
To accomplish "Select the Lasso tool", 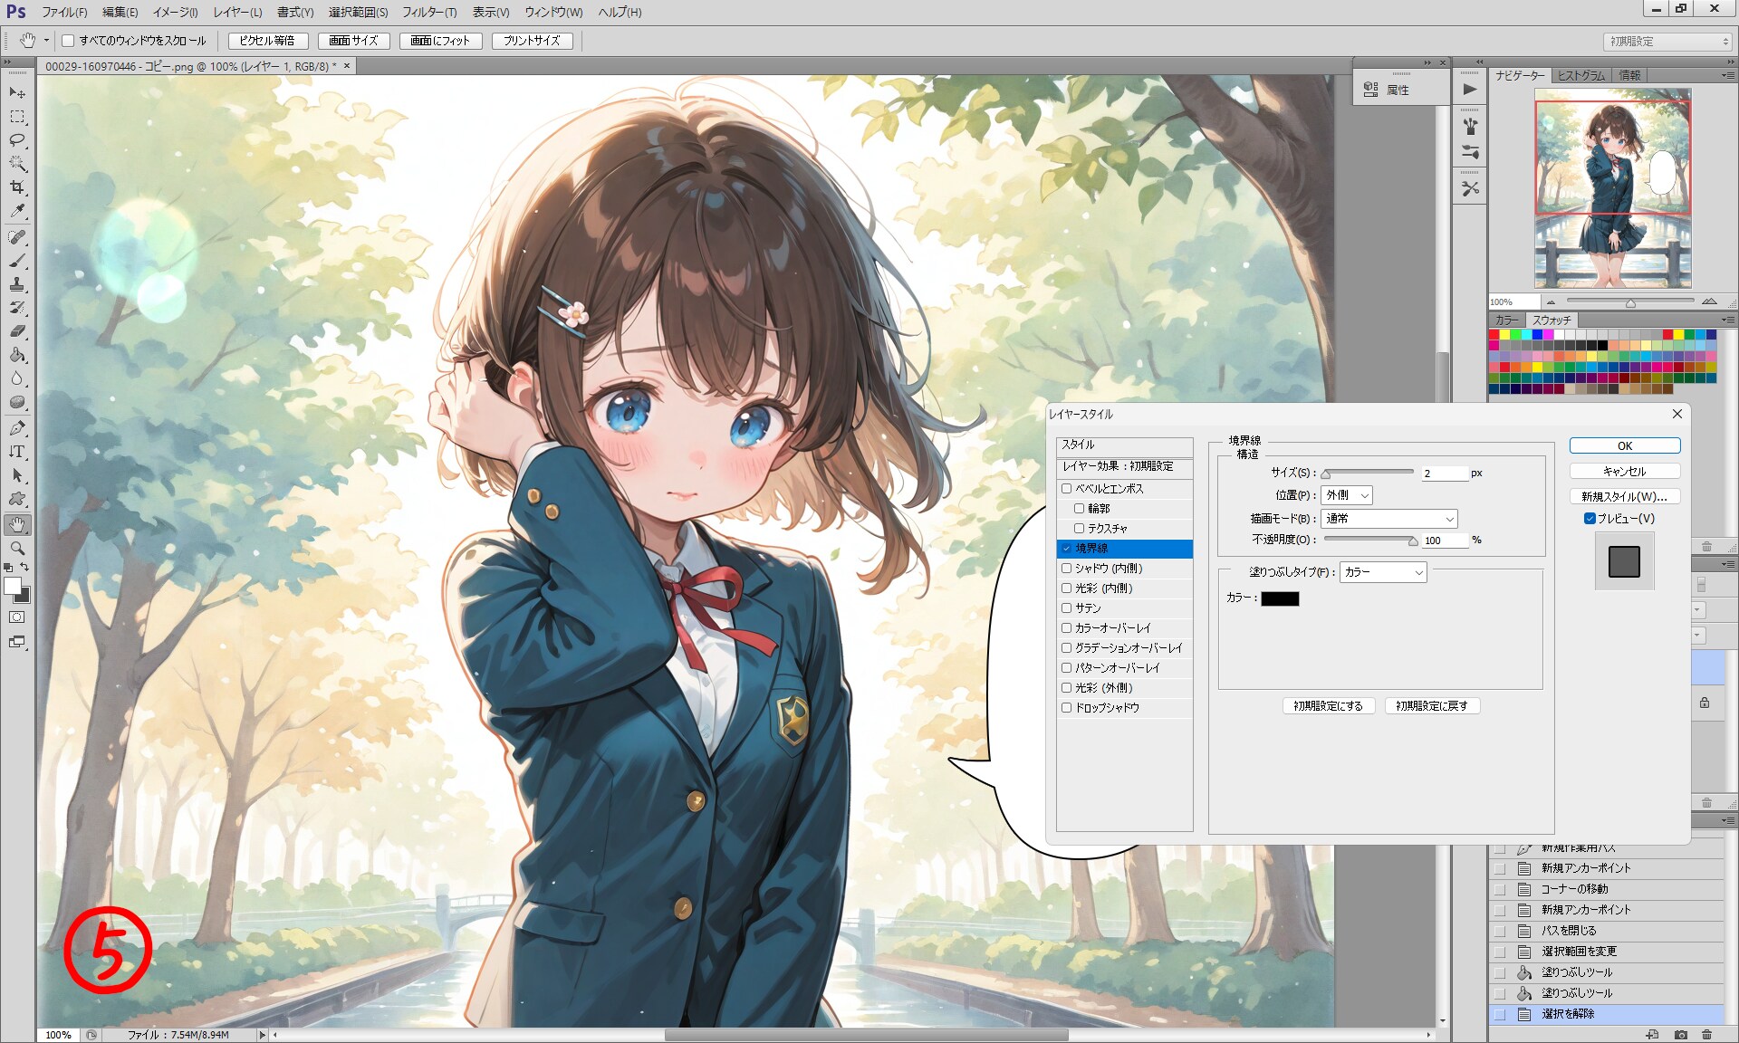I will click(x=17, y=140).
